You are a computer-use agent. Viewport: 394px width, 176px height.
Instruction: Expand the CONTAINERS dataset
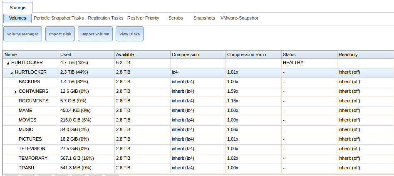pyautogui.click(x=15, y=92)
